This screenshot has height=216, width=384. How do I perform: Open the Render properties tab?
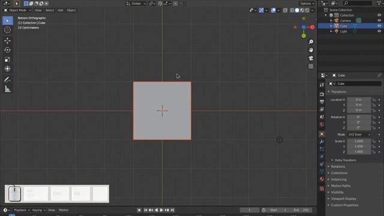pos(322,94)
